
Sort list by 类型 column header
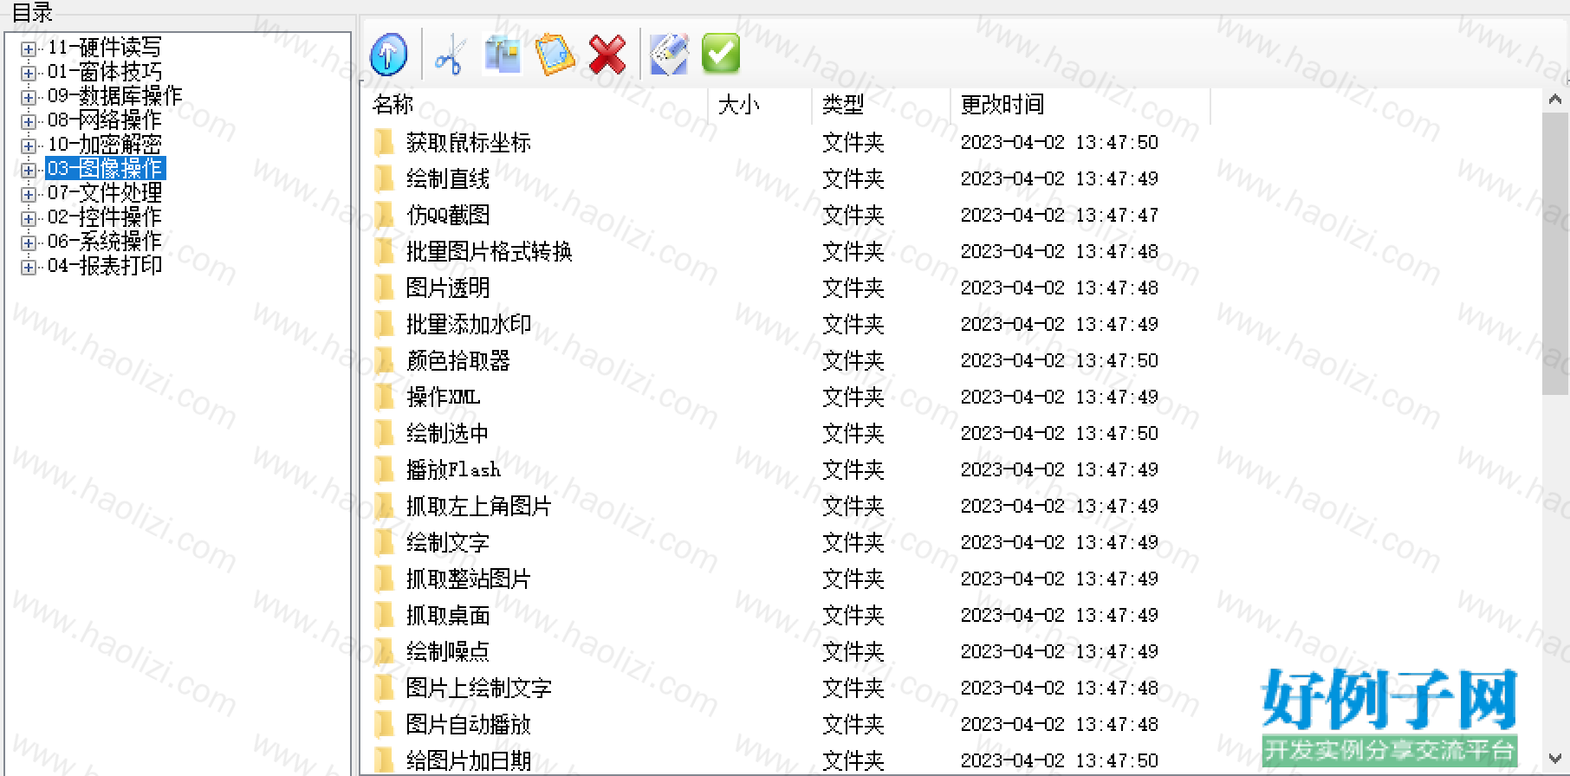(881, 105)
